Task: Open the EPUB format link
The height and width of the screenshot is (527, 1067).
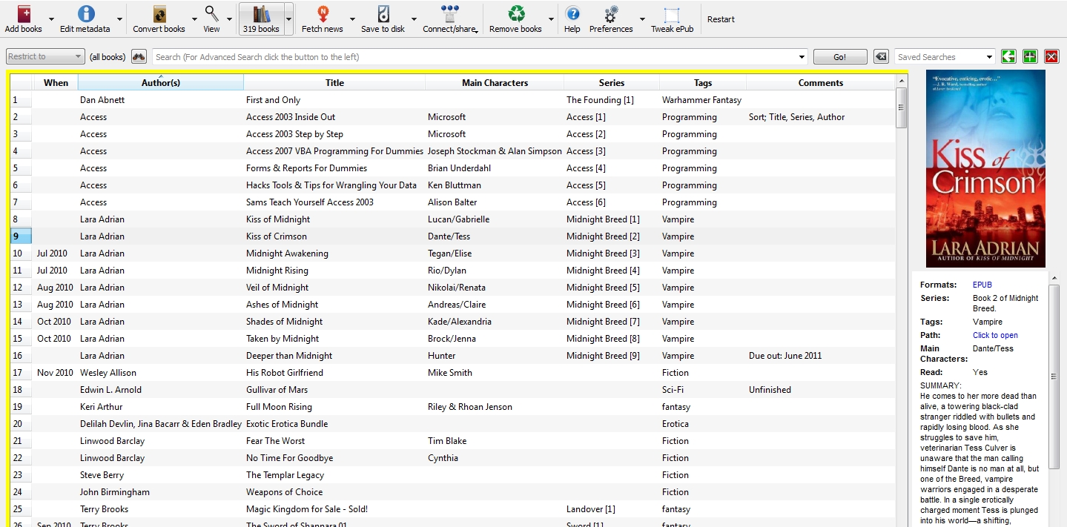Action: click(x=982, y=285)
